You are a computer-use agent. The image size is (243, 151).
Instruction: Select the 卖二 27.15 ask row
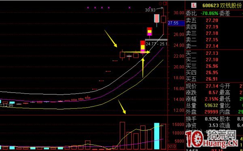click(214, 40)
